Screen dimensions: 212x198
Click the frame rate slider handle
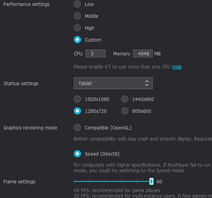(x=151, y=181)
